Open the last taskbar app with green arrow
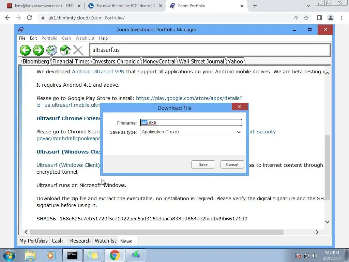Image resolution: width=349 pixels, height=262 pixels. 136,255
